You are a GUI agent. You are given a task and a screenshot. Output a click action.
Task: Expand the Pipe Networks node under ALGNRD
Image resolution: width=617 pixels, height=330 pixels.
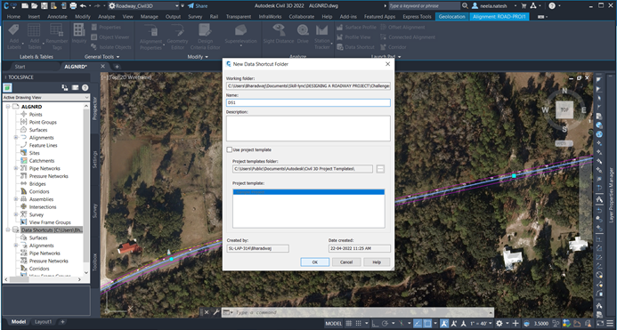[16, 168]
